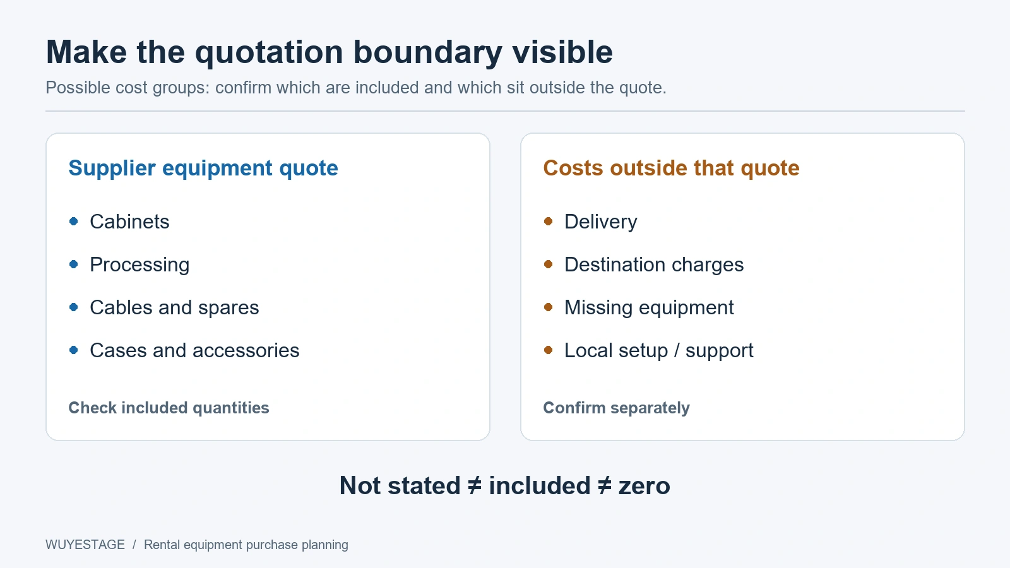
Task: Click the blue bullet beside Cabinets
Action: (74, 221)
